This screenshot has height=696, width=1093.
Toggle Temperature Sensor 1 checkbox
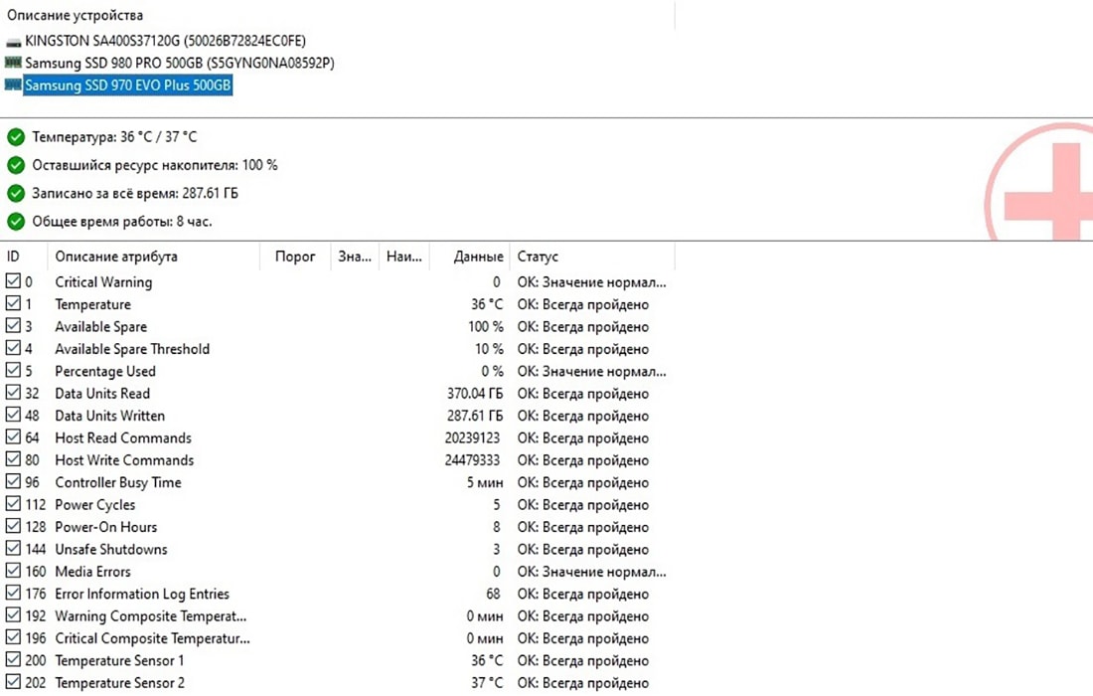[x=13, y=660]
